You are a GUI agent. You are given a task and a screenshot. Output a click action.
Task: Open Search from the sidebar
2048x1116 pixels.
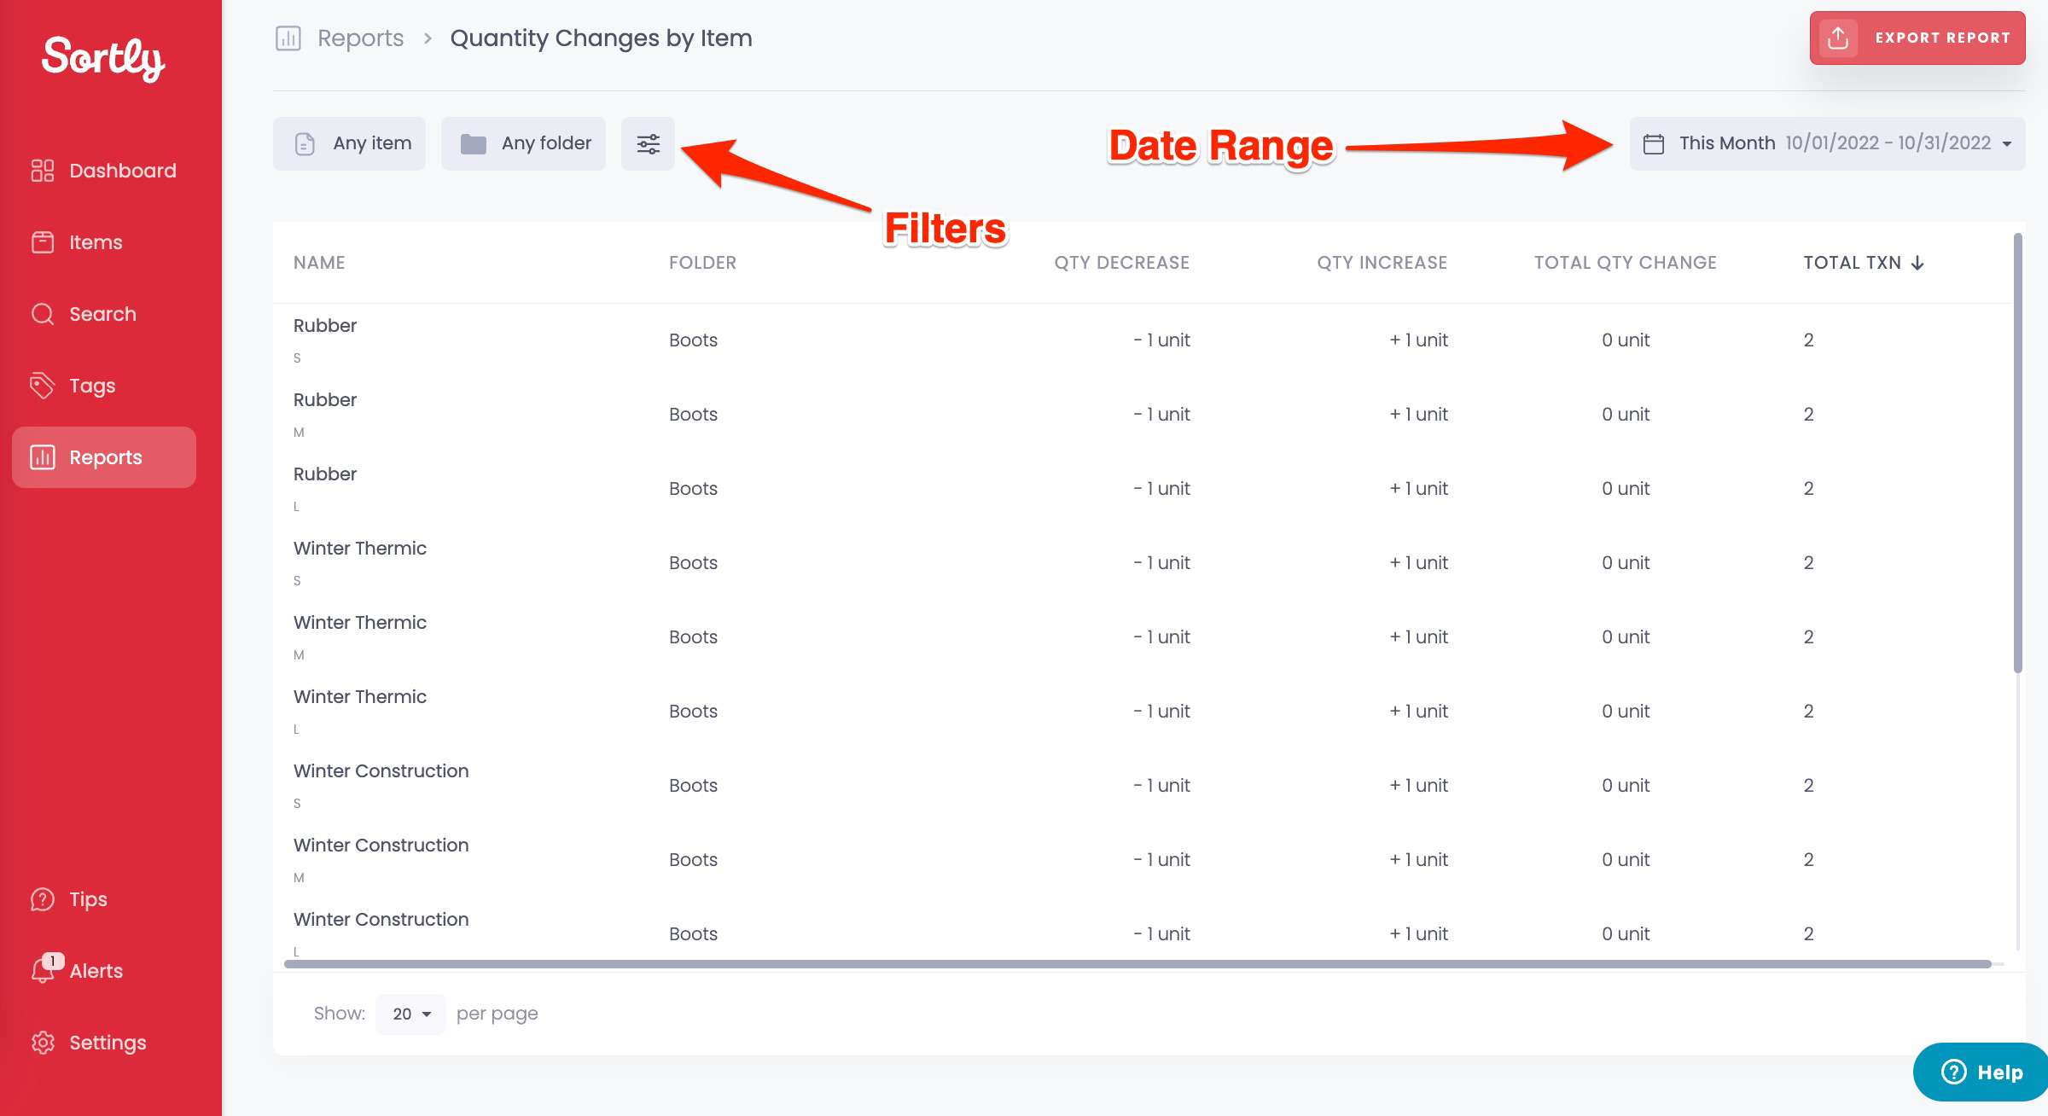click(104, 314)
